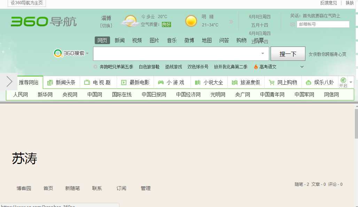Open the 360搜索 engine dropdown arrow
358x207 pixels.
(x=87, y=53)
